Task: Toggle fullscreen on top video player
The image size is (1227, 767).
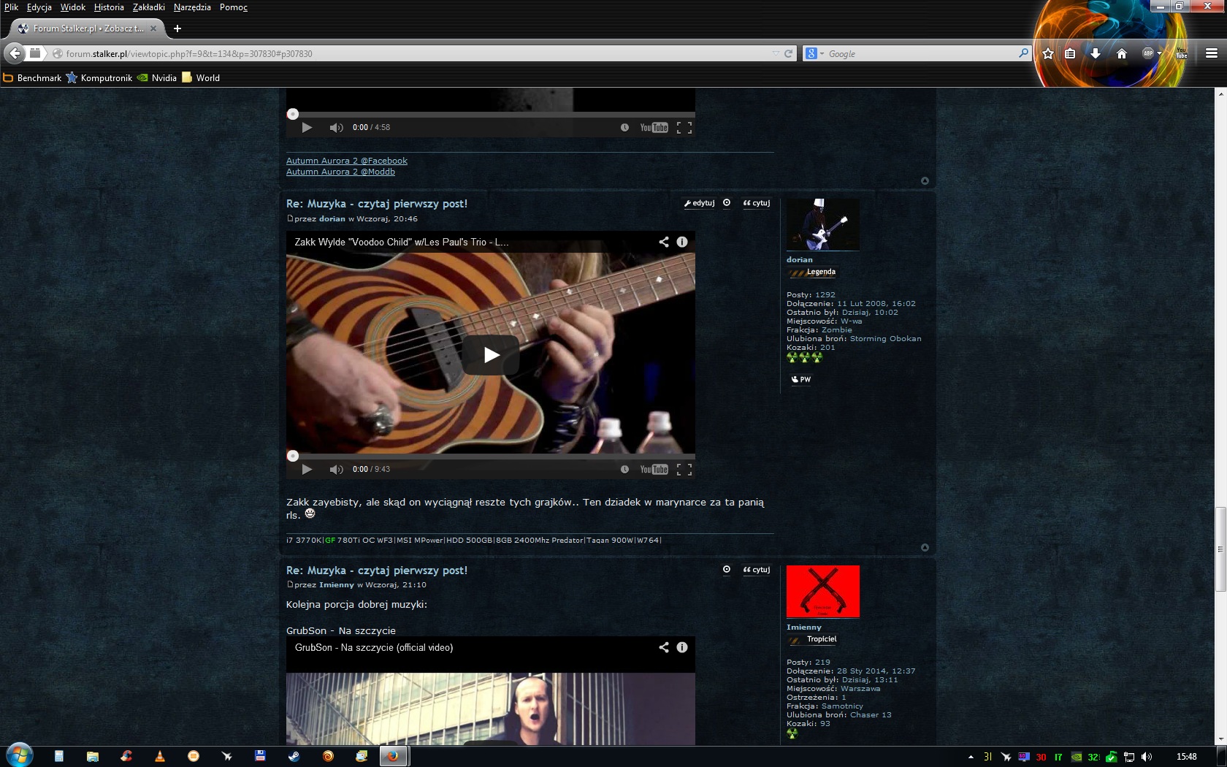Action: pyautogui.click(x=684, y=127)
